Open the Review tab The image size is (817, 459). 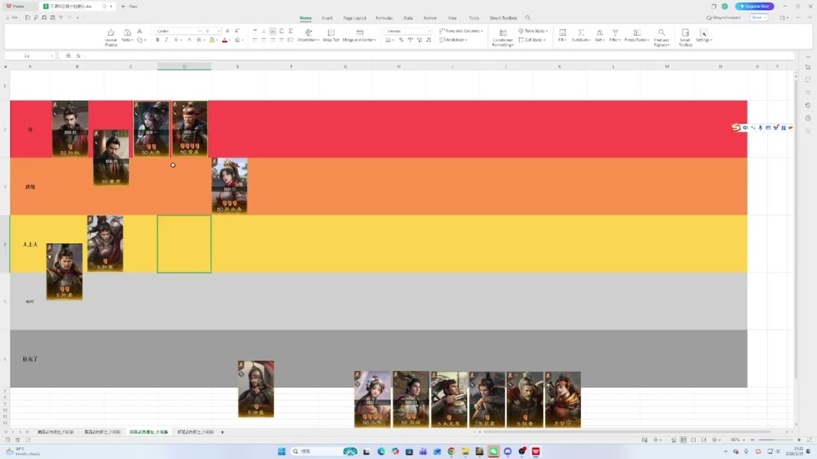430,18
